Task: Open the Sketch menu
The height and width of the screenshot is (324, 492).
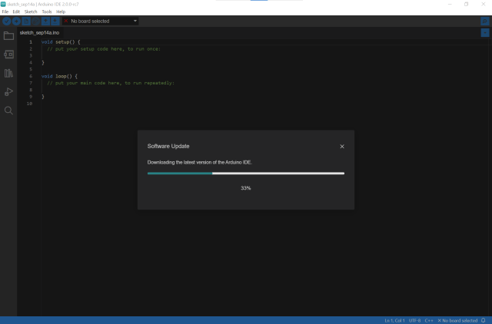Action: click(x=31, y=12)
